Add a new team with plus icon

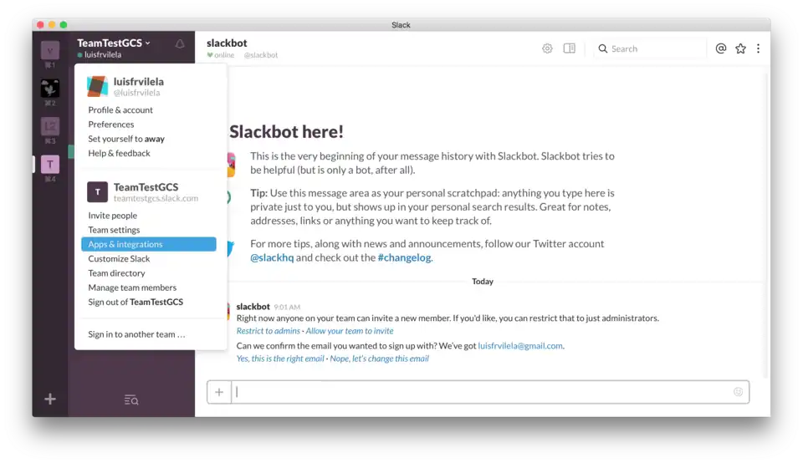tap(50, 399)
